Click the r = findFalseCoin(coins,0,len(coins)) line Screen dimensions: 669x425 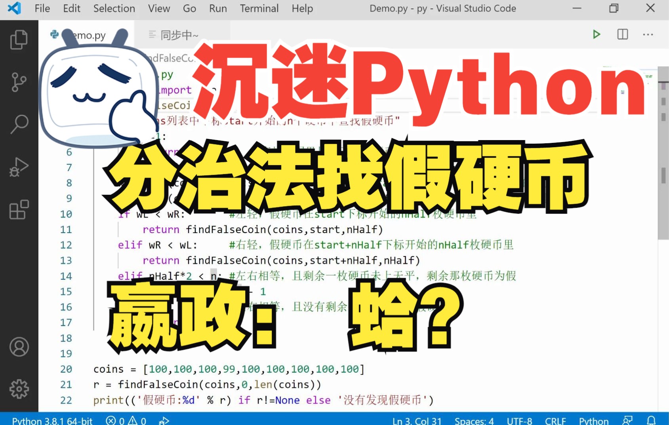(x=207, y=385)
